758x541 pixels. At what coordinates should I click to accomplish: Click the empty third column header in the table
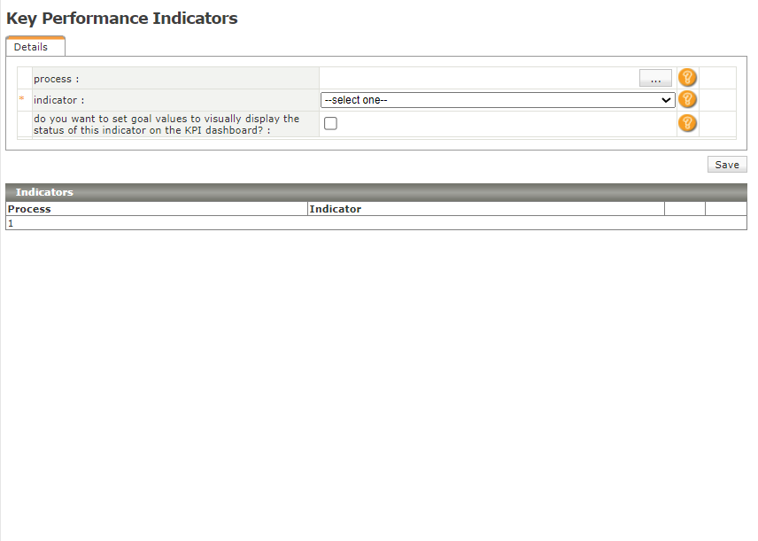(x=685, y=209)
